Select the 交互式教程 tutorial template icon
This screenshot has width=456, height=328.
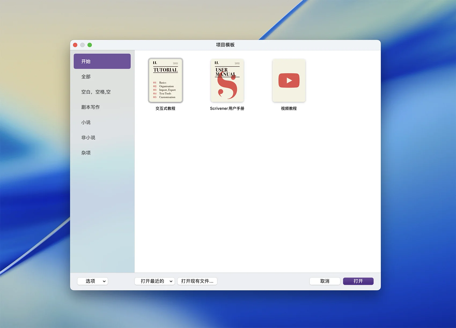pyautogui.click(x=166, y=80)
